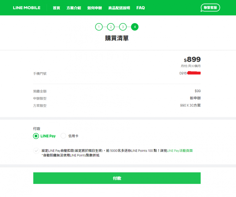Select LINE Pay payment radio button
236x197 pixels.
tap(36, 136)
